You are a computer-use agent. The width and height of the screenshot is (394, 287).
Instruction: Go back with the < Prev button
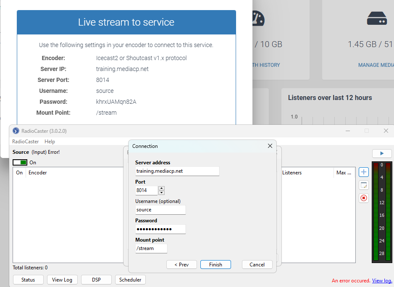pos(181,265)
